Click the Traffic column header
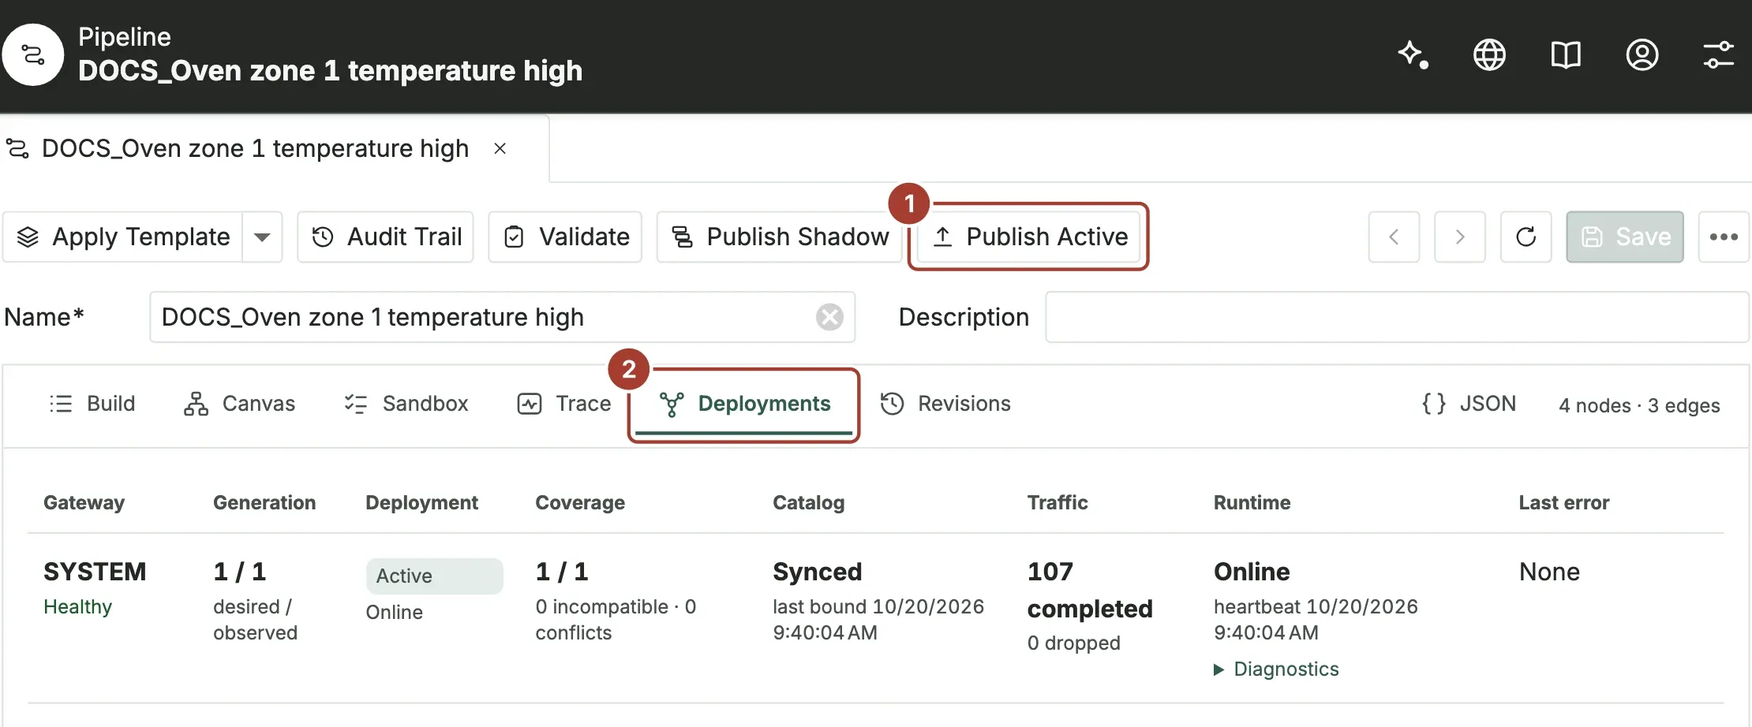 pos(1058,503)
